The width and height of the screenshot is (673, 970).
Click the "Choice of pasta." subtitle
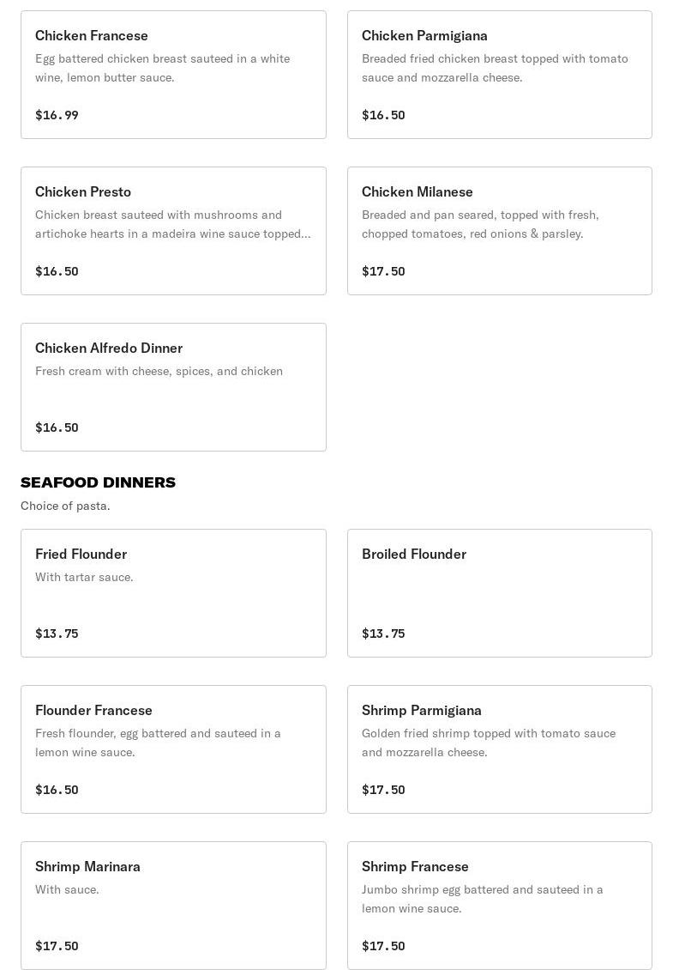point(65,506)
